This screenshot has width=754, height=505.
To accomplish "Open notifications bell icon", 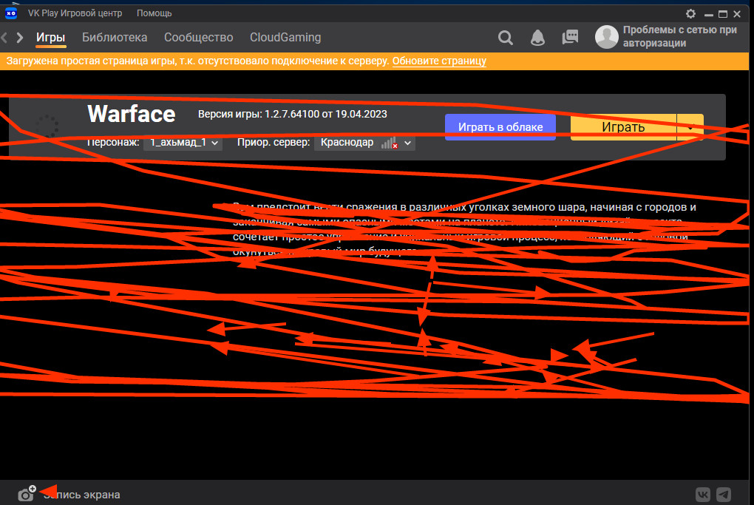I will [538, 38].
